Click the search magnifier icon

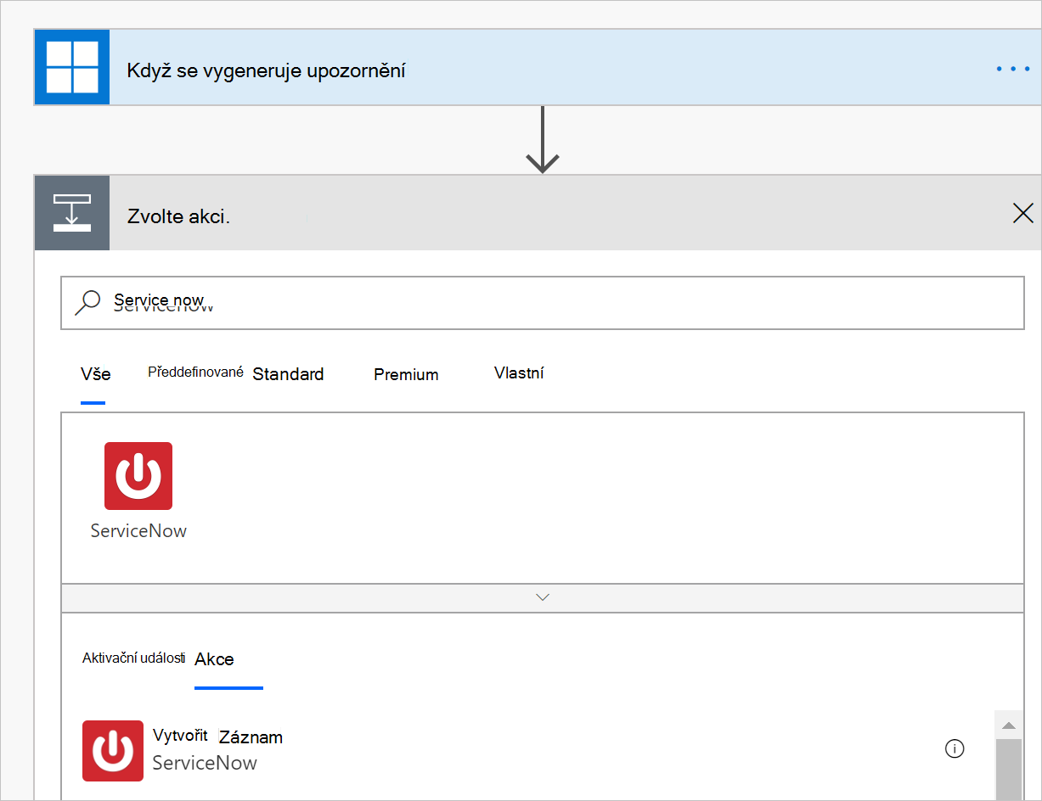[x=88, y=301]
